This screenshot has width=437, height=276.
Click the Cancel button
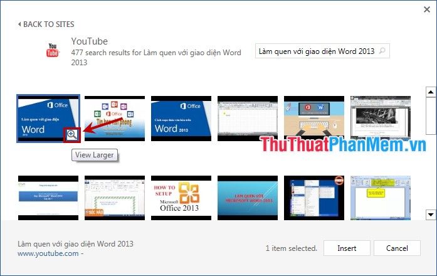point(397,248)
